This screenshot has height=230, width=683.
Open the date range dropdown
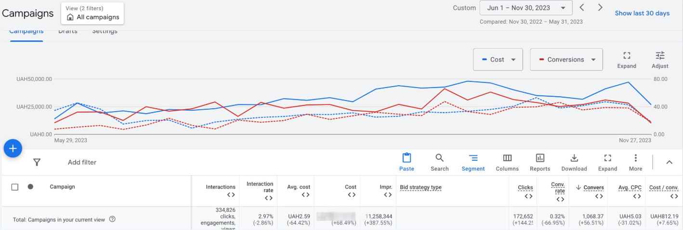pyautogui.click(x=525, y=8)
